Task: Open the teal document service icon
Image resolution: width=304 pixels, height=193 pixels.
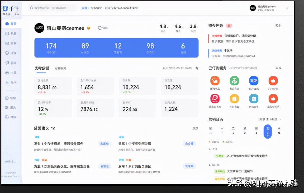Action: click(254, 99)
